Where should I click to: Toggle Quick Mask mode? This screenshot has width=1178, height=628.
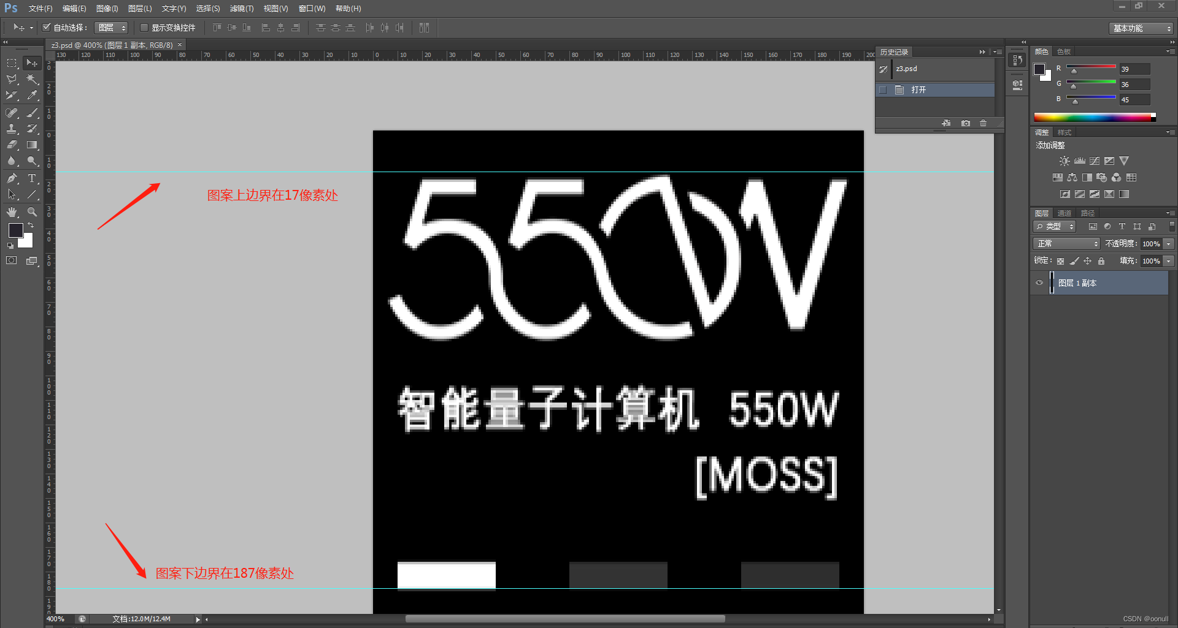click(12, 260)
